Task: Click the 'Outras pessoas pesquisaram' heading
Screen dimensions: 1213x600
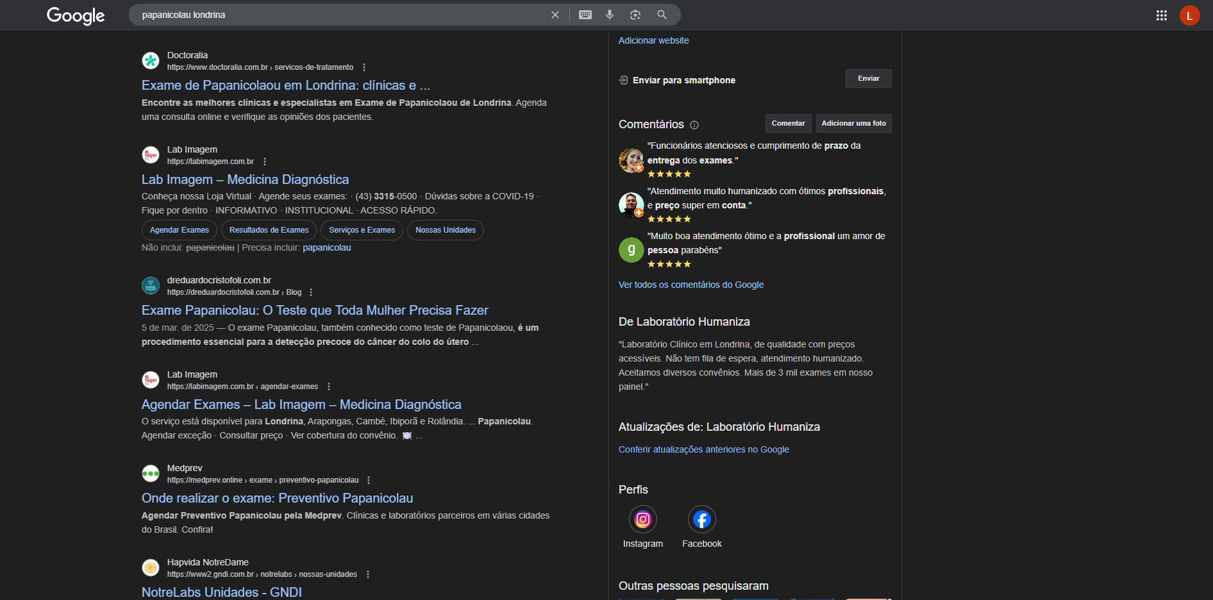Action: pos(694,586)
